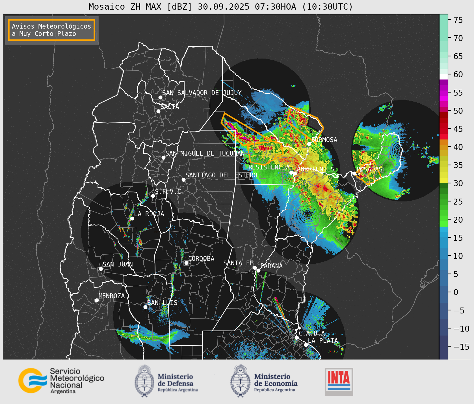Click the RESISTENCIA label text
Screen dimensions: 474x404
coord(269,167)
